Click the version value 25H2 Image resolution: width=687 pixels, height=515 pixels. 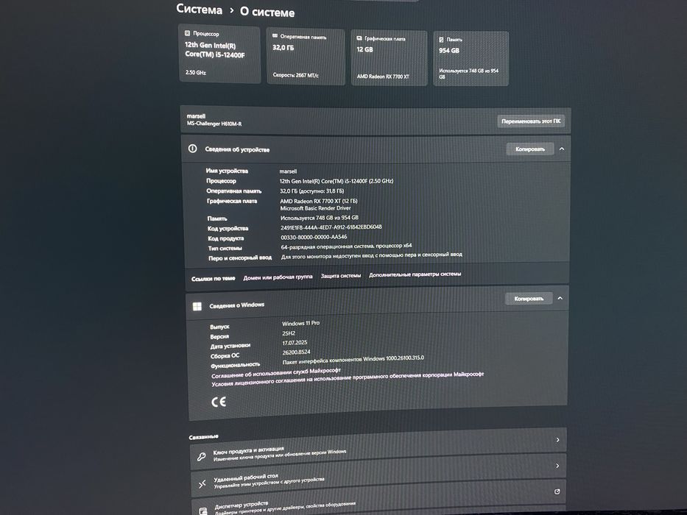289,333
